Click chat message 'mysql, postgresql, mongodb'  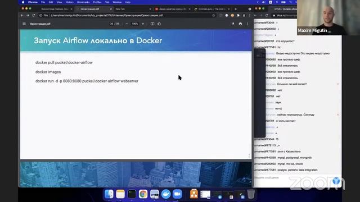(x=295, y=158)
